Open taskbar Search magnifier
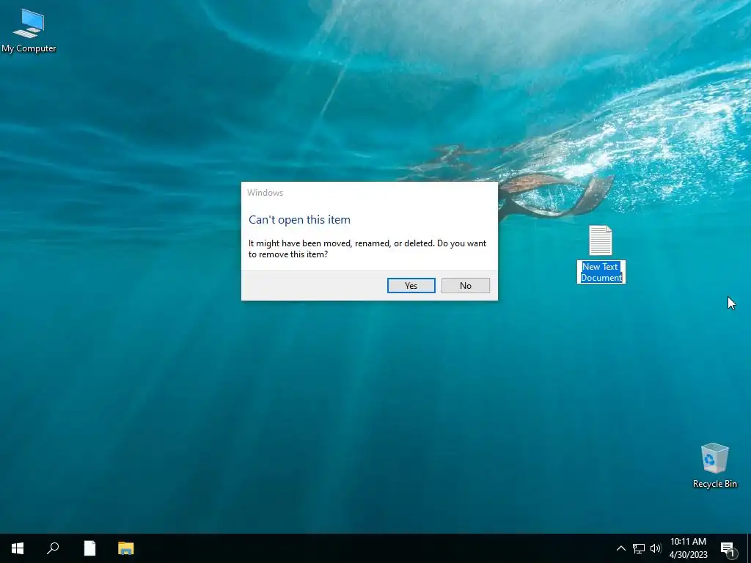 [53, 548]
